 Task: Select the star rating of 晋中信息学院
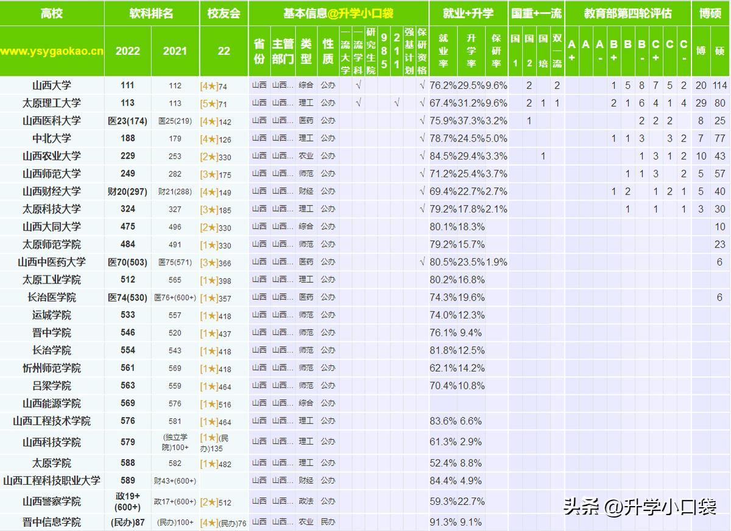[210, 524]
